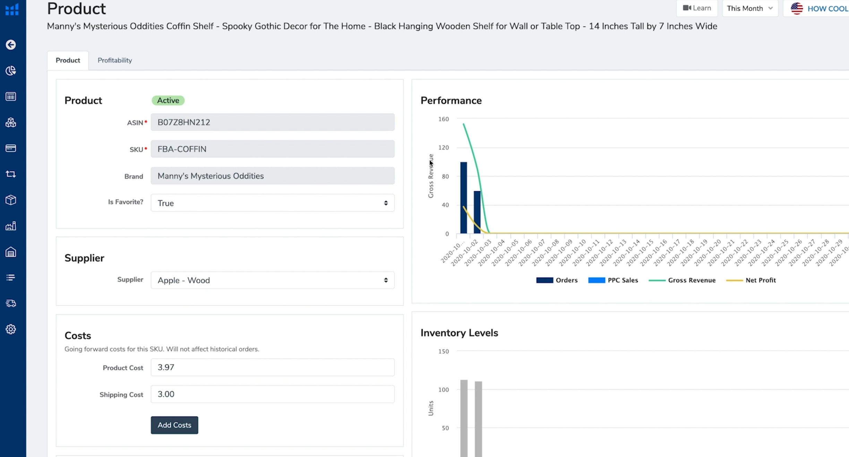Click the credit card sidebar icon
849x457 pixels.
point(11,148)
